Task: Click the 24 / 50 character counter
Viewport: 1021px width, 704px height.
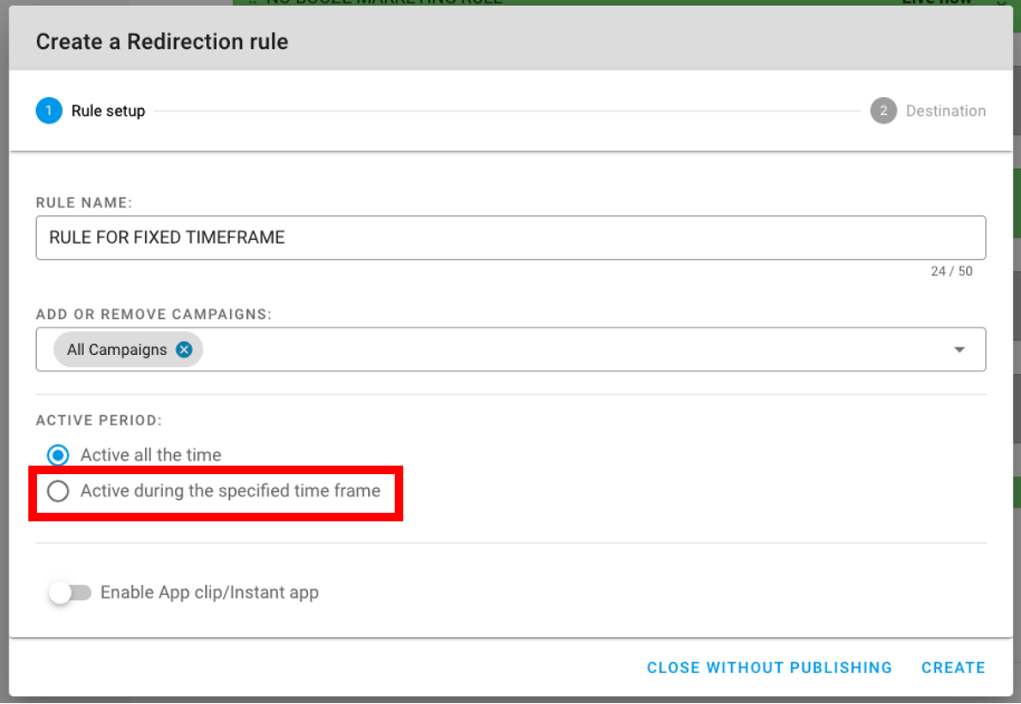Action: [x=952, y=271]
